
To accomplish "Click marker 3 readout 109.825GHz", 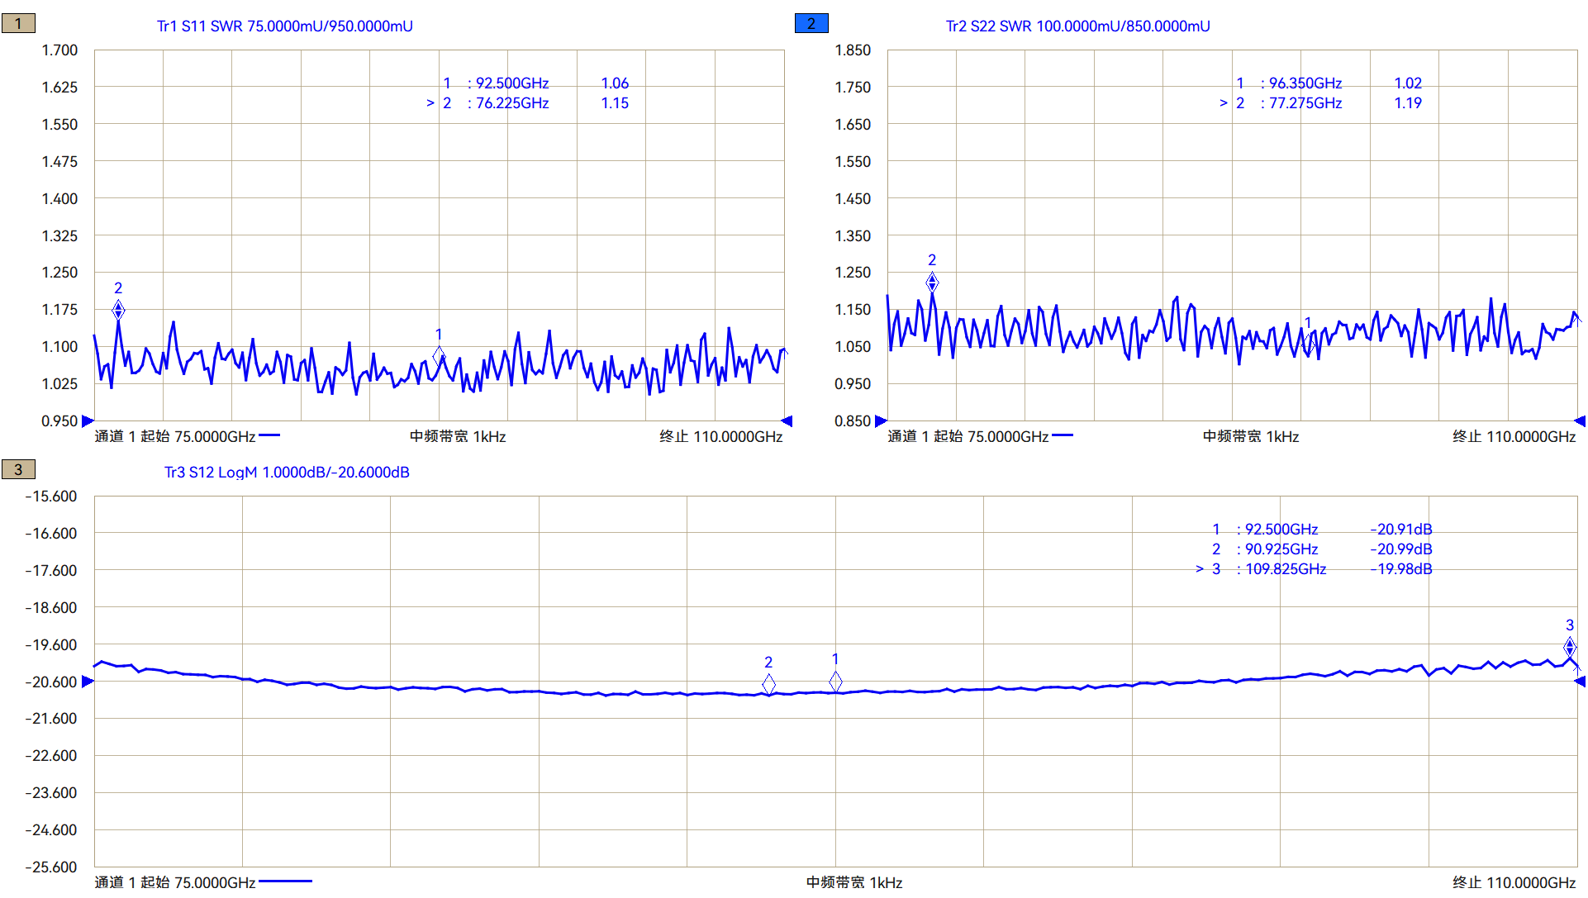I will [1285, 569].
